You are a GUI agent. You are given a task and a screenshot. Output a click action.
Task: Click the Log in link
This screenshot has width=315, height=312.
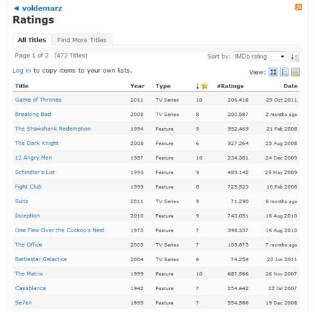pos(22,71)
